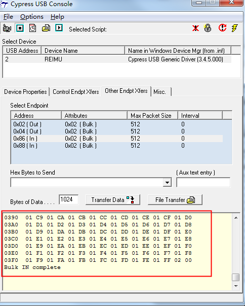Click the Bulk IN complete line
245x306 pixels.
point(32,267)
